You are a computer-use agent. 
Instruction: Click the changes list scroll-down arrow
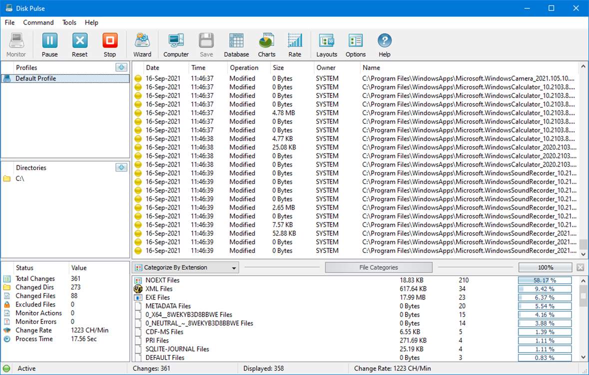pyautogui.click(x=583, y=254)
